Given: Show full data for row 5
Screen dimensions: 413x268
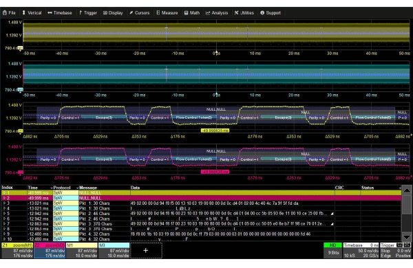Looking at the screenshot, I should tap(332, 214).
